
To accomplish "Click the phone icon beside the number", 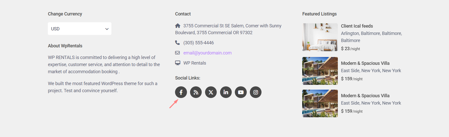I will coord(178,43).
